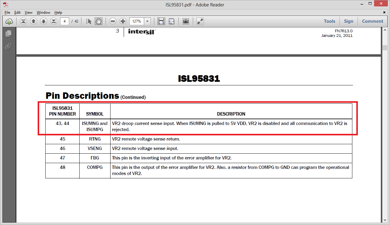Click "VR2 remote voltage sense input." text

pyautogui.click(x=145, y=148)
